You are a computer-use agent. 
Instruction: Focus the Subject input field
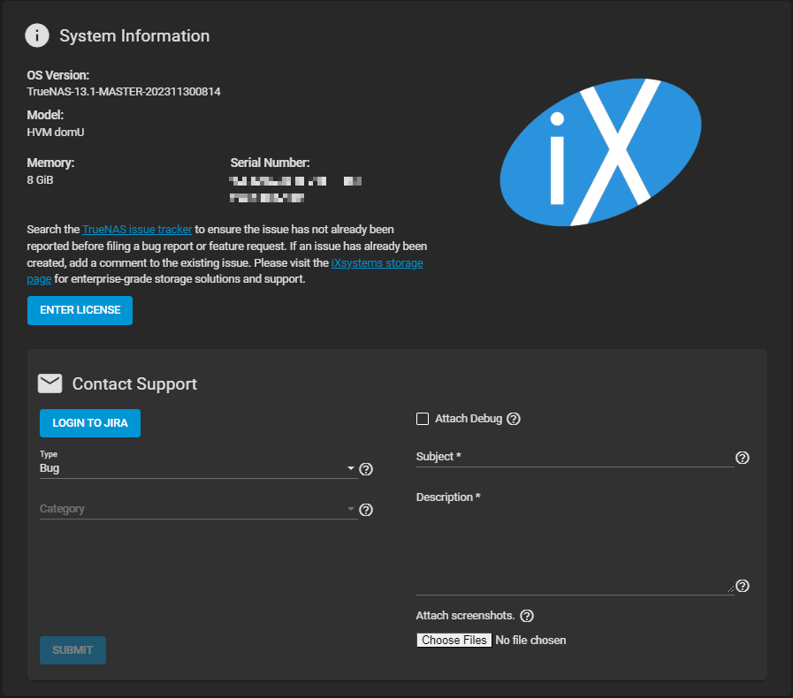point(575,457)
